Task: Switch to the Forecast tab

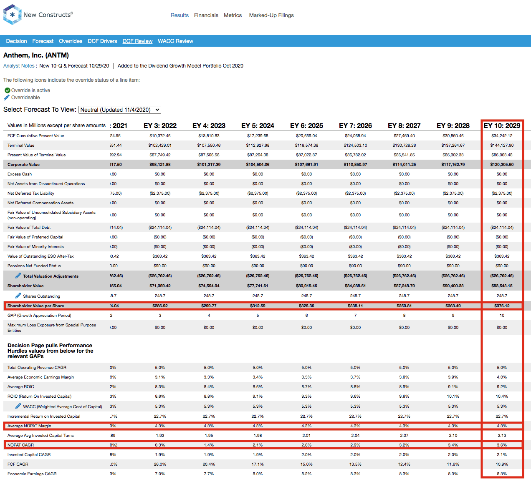Action: [43, 41]
